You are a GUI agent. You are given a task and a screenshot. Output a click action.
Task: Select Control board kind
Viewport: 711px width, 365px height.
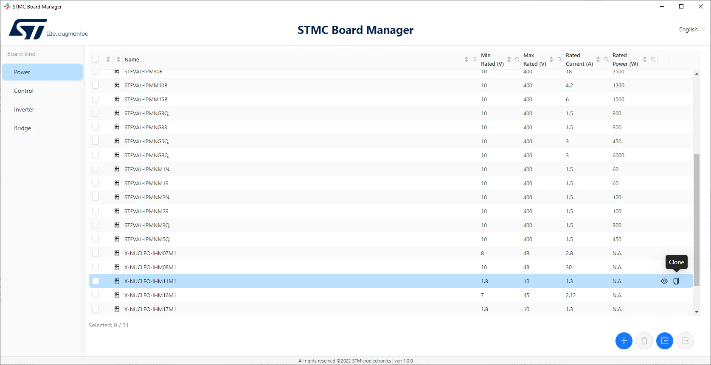[x=42, y=91]
